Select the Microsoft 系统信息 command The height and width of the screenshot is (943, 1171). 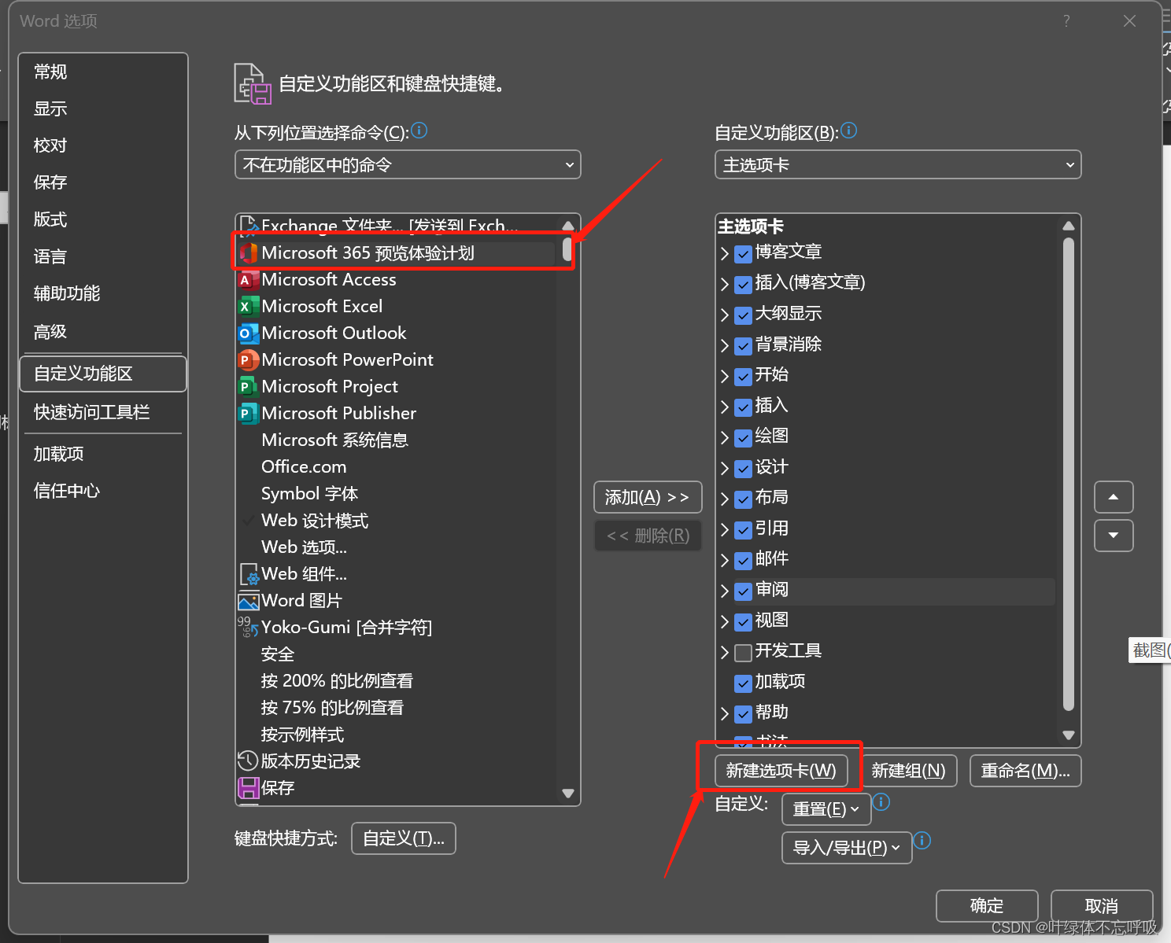pyautogui.click(x=334, y=440)
